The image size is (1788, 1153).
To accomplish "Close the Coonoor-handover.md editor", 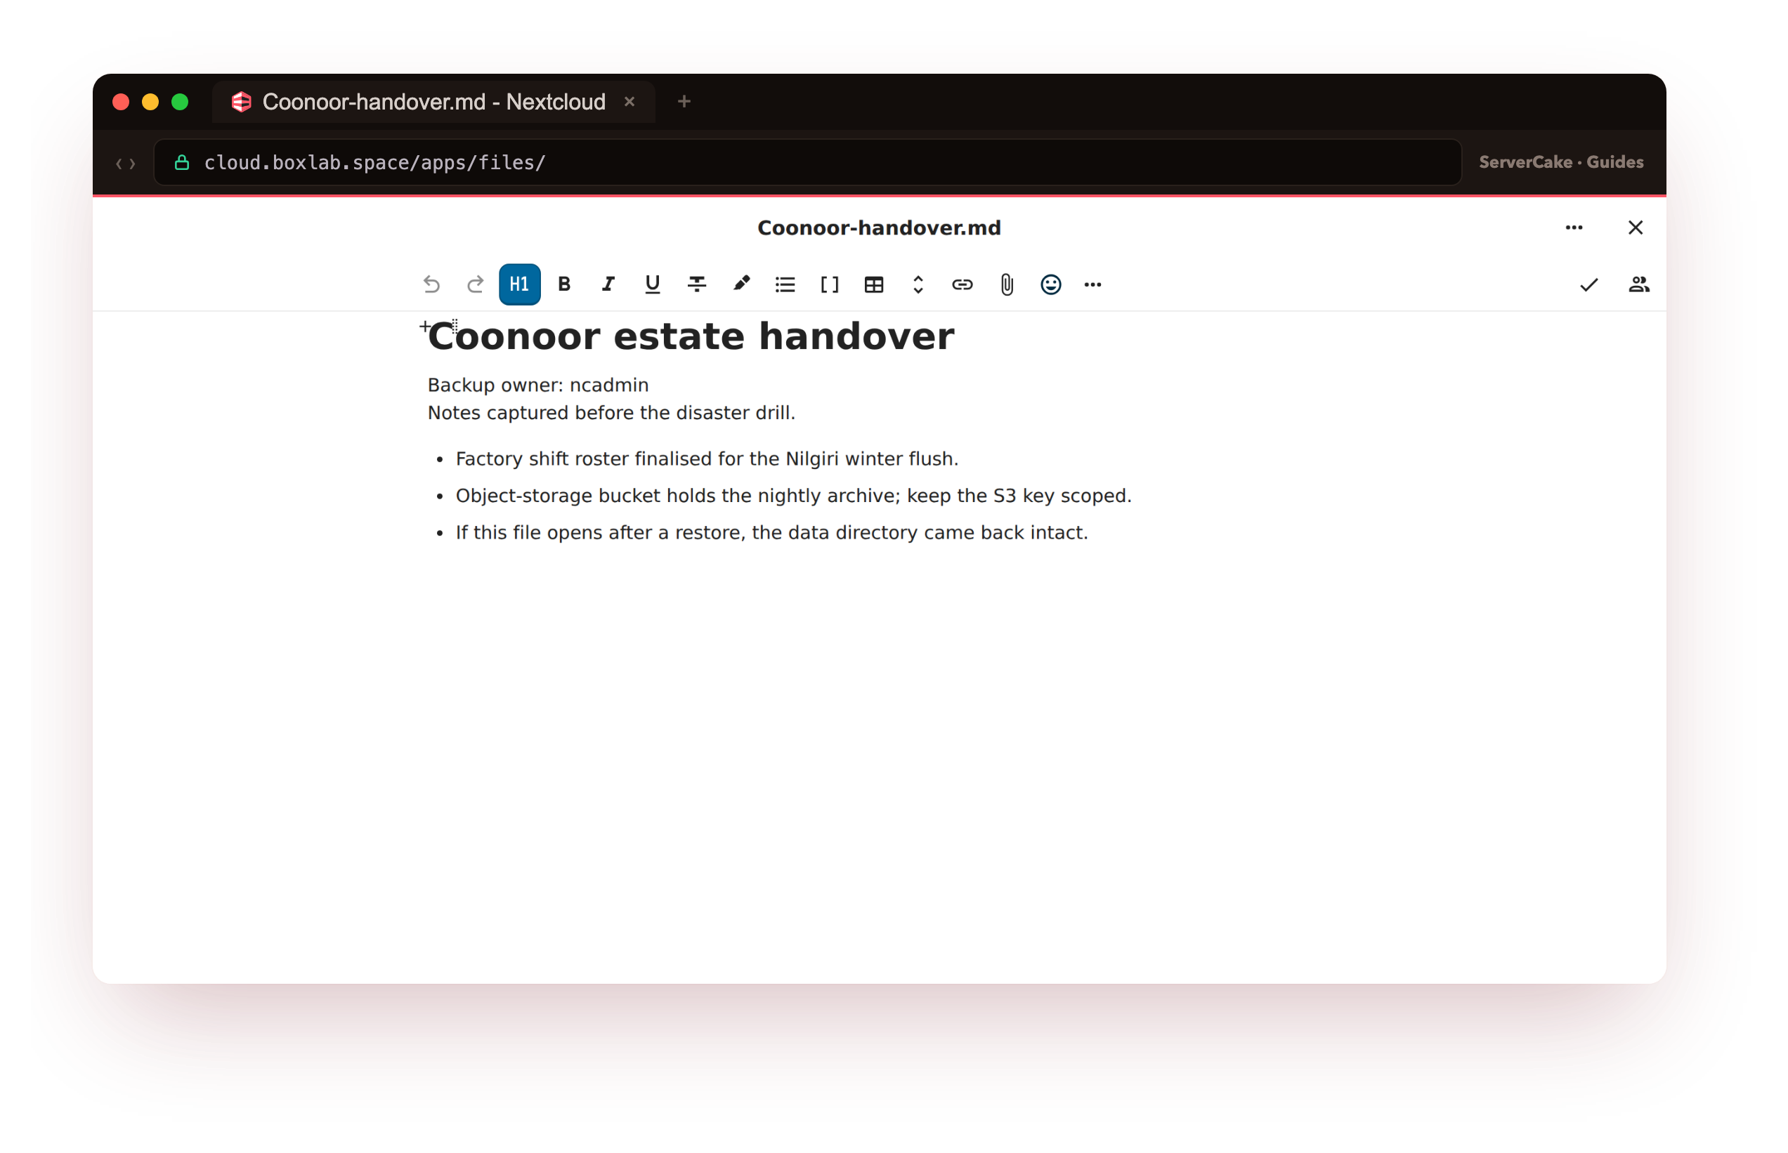I will pos(1635,228).
